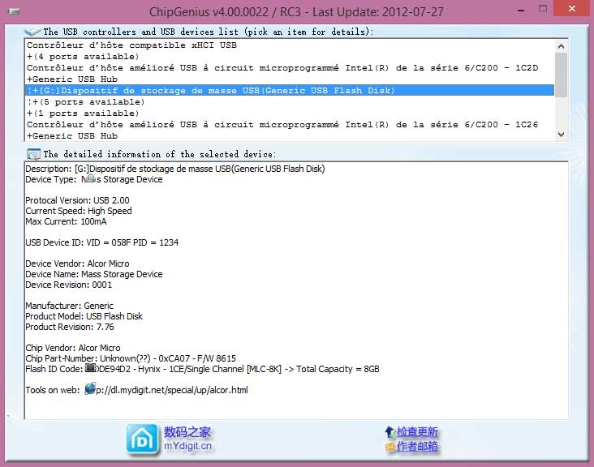This screenshot has width=594, height=467.
Task: Click the check update arrow icon
Action: (x=390, y=432)
